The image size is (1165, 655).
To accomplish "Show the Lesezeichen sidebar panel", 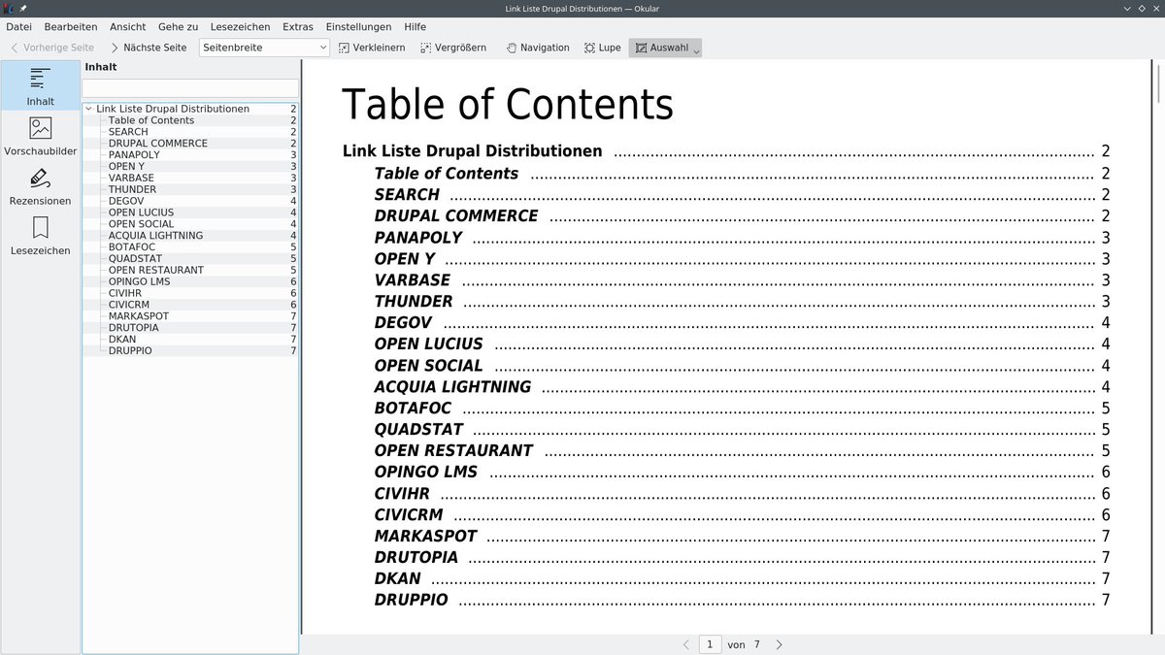I will click(x=40, y=233).
